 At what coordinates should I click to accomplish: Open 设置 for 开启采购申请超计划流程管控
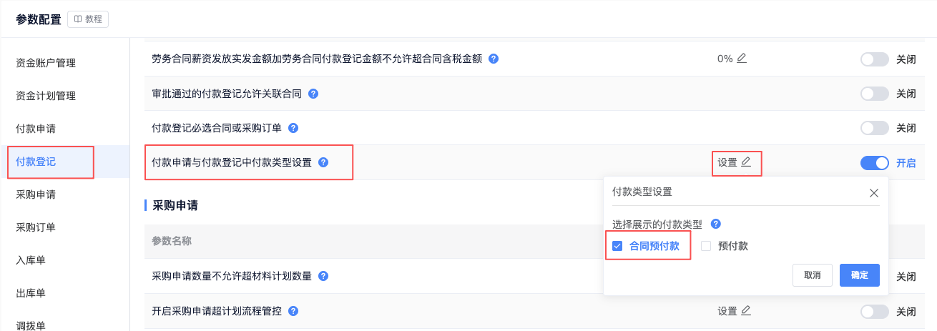(x=734, y=311)
